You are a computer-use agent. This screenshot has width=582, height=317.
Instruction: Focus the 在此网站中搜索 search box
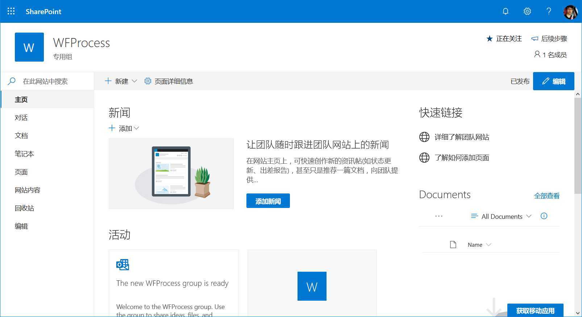[x=47, y=81]
